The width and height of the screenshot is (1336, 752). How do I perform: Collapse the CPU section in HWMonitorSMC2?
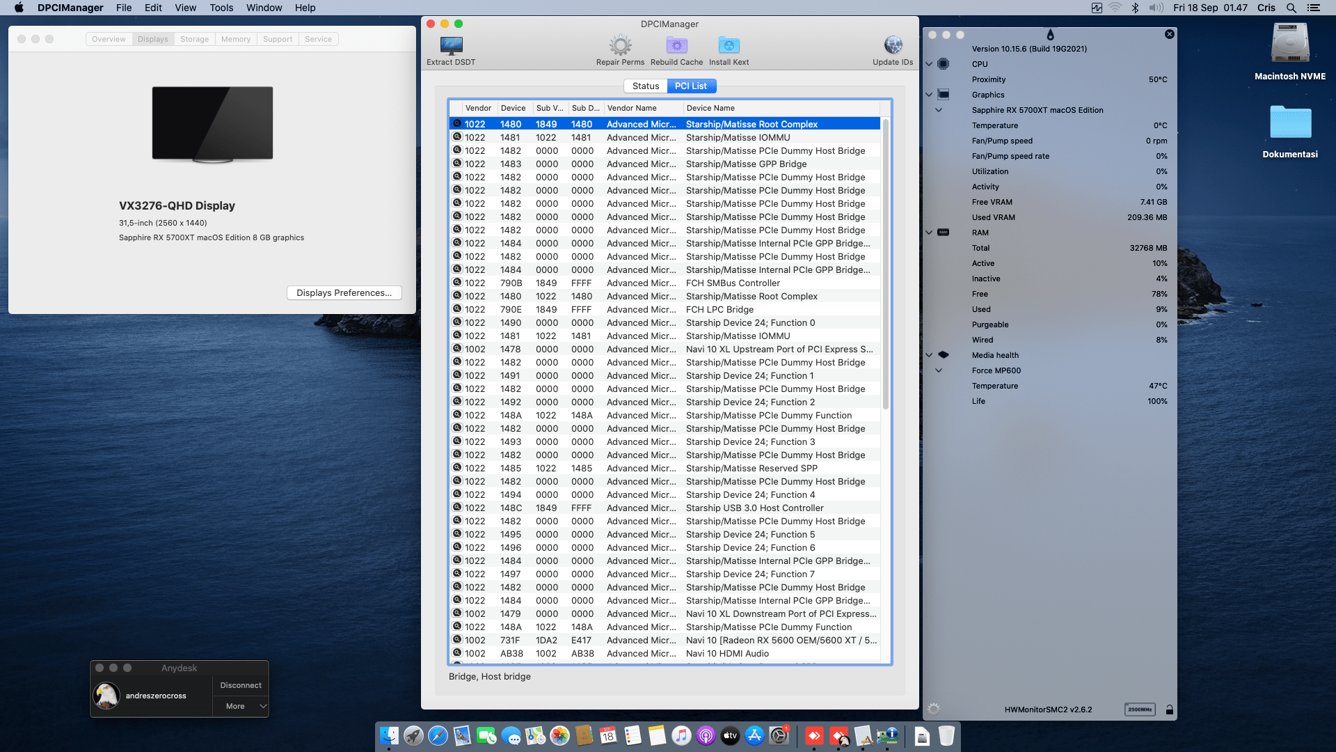tap(929, 64)
